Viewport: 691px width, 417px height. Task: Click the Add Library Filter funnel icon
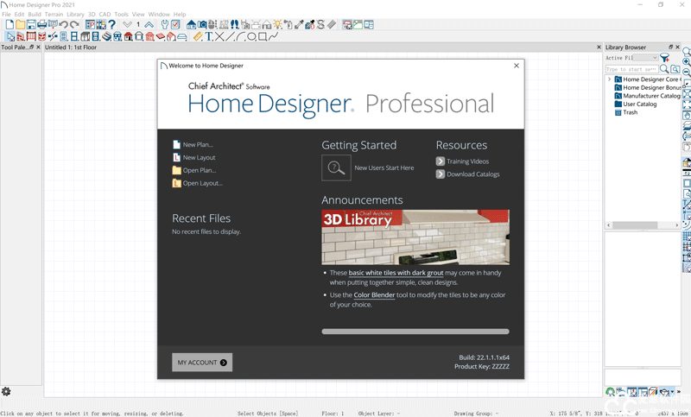tap(665, 58)
